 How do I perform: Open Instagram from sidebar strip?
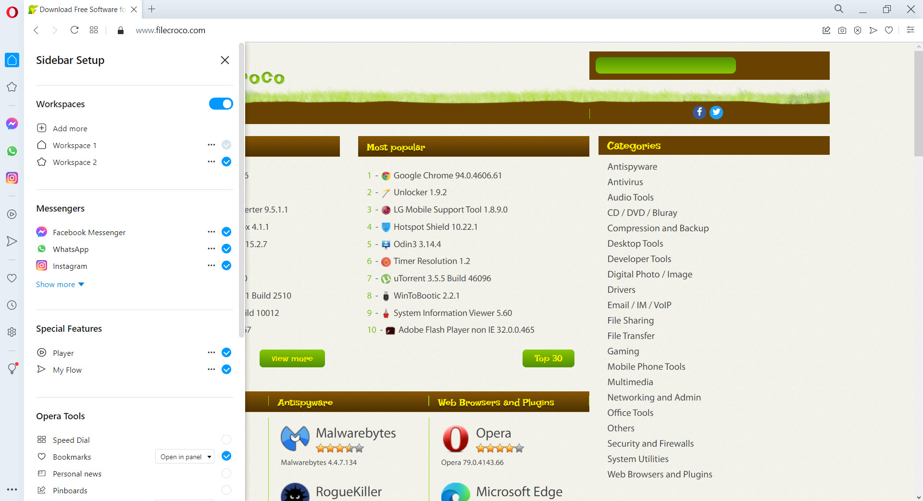click(x=12, y=178)
